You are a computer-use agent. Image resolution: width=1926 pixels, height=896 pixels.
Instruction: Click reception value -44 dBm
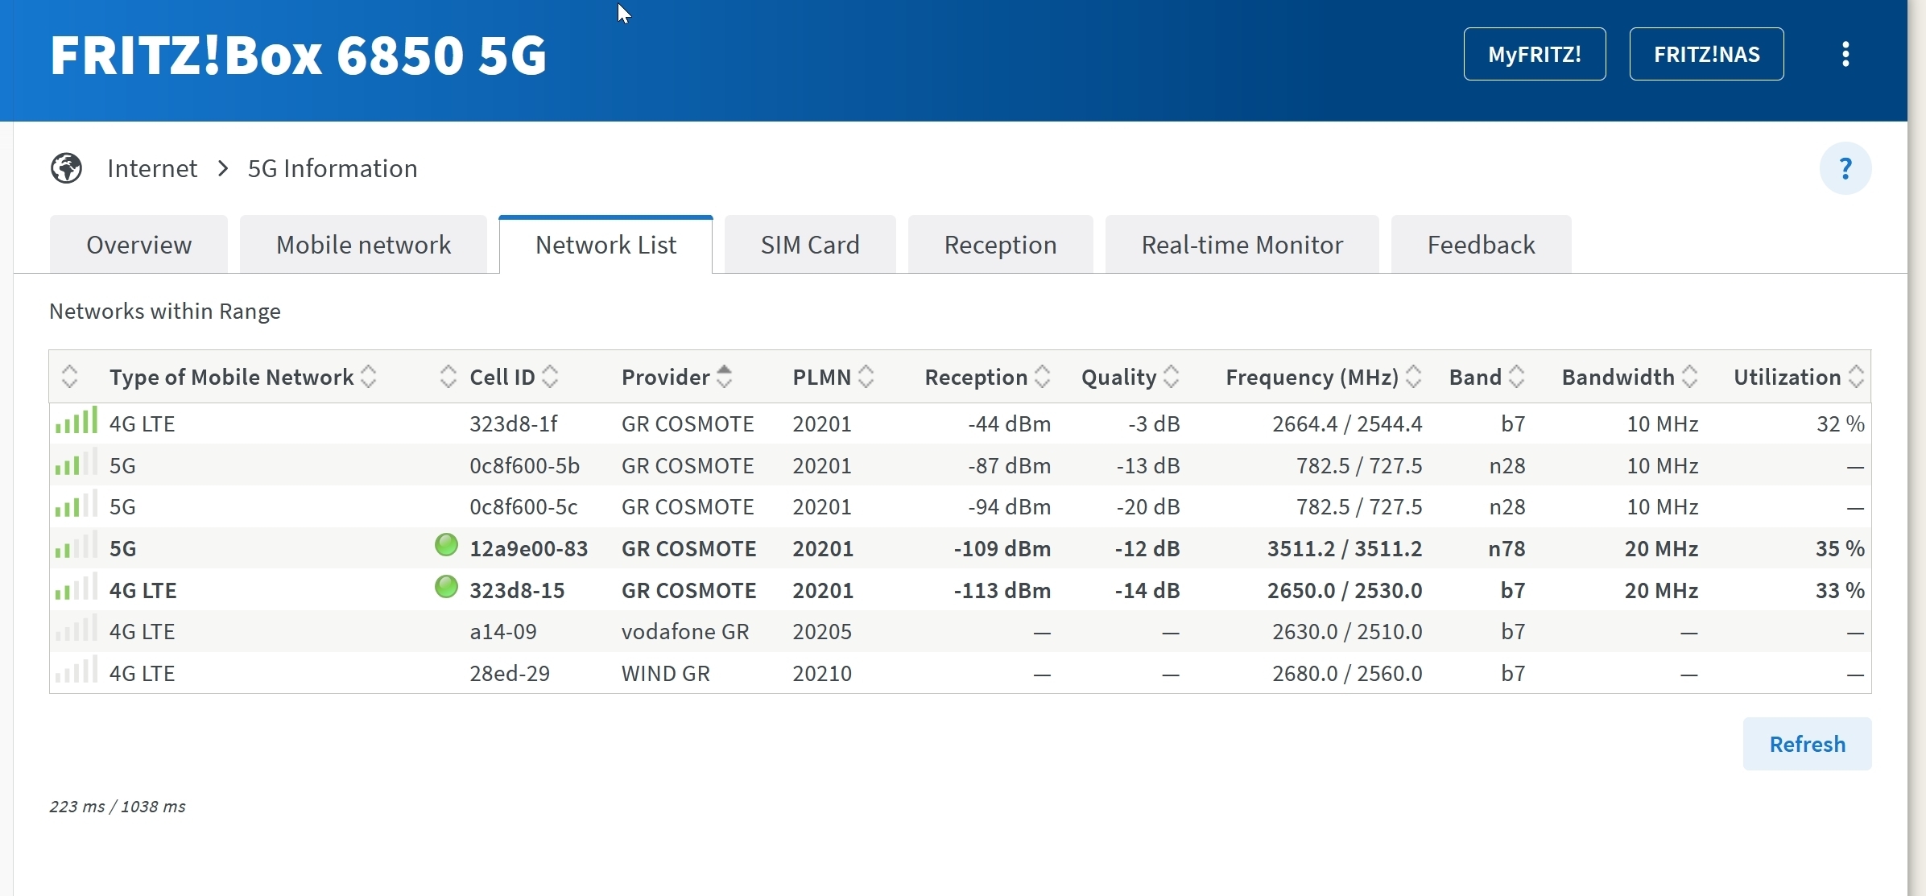pos(1009,423)
